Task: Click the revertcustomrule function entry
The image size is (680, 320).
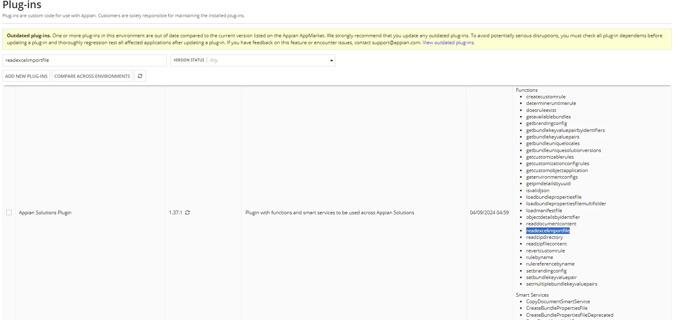Action: click(545, 251)
